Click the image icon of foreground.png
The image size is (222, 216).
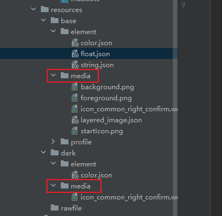coord(75,98)
